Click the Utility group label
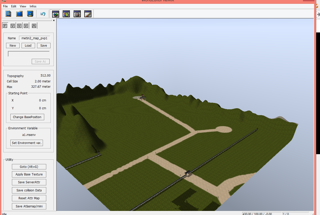 (x=9, y=159)
